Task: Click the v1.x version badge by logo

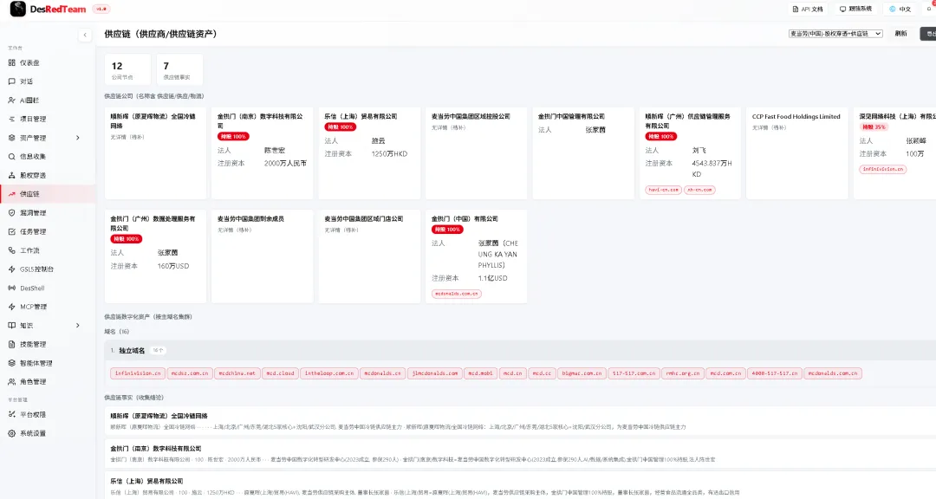Action: (101, 9)
